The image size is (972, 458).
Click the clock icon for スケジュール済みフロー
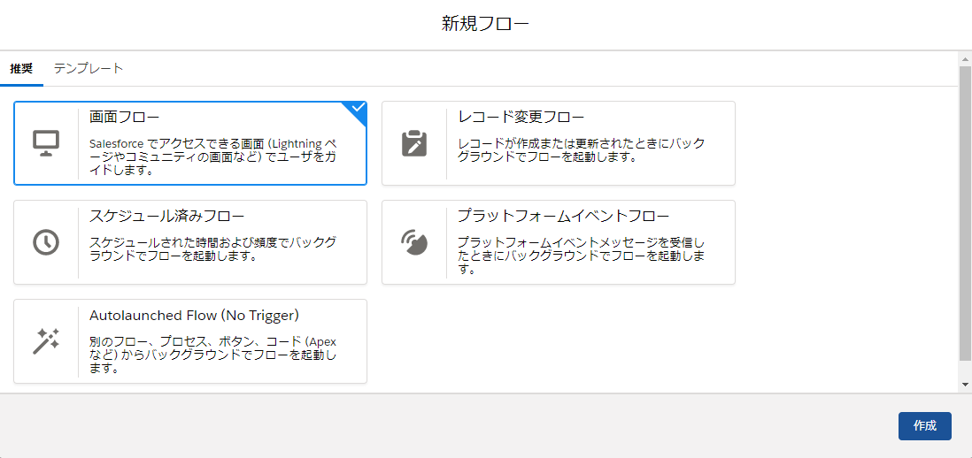tap(46, 242)
